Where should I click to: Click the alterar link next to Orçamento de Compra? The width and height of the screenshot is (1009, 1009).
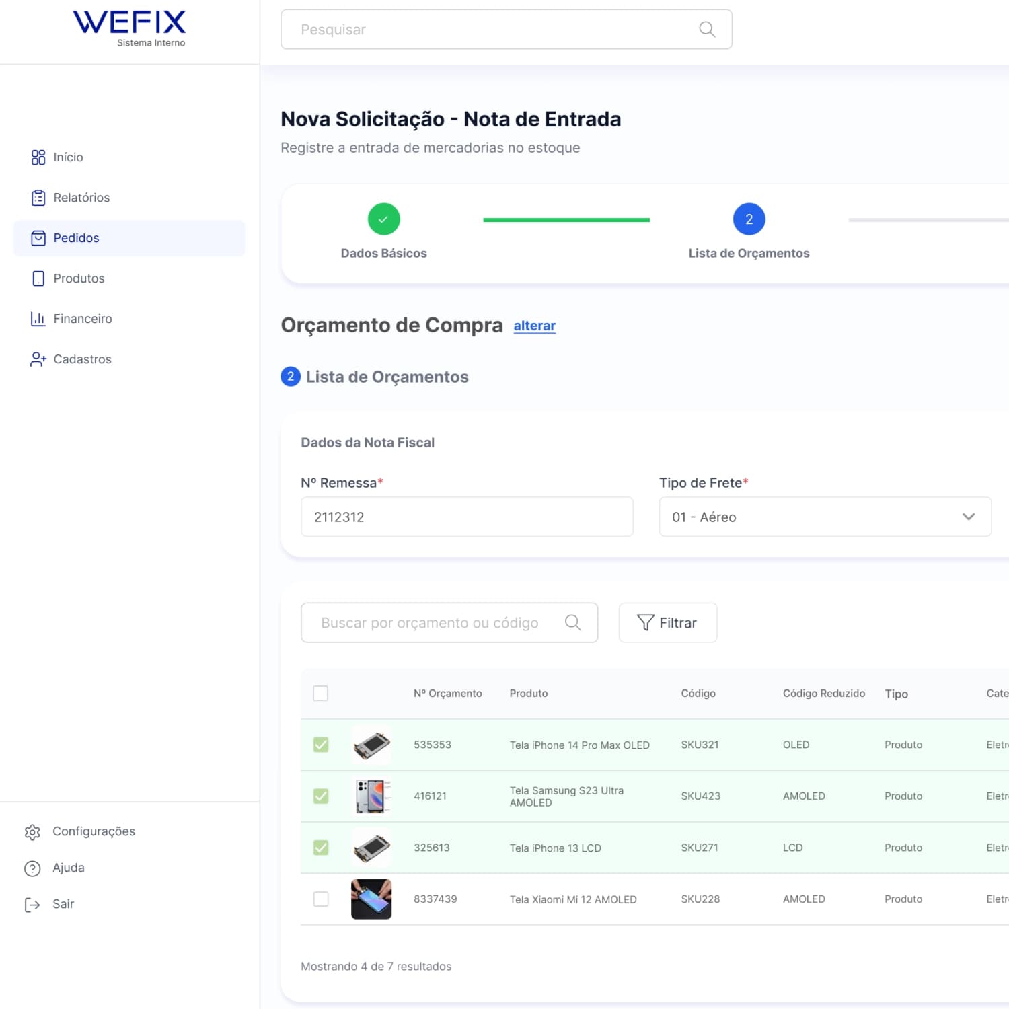coord(534,326)
